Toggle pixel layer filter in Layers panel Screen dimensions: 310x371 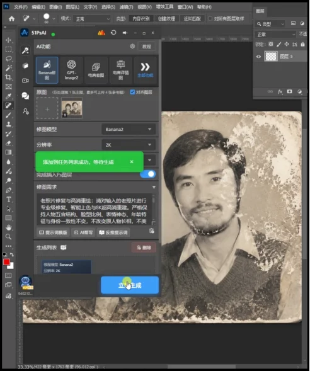[293, 23]
